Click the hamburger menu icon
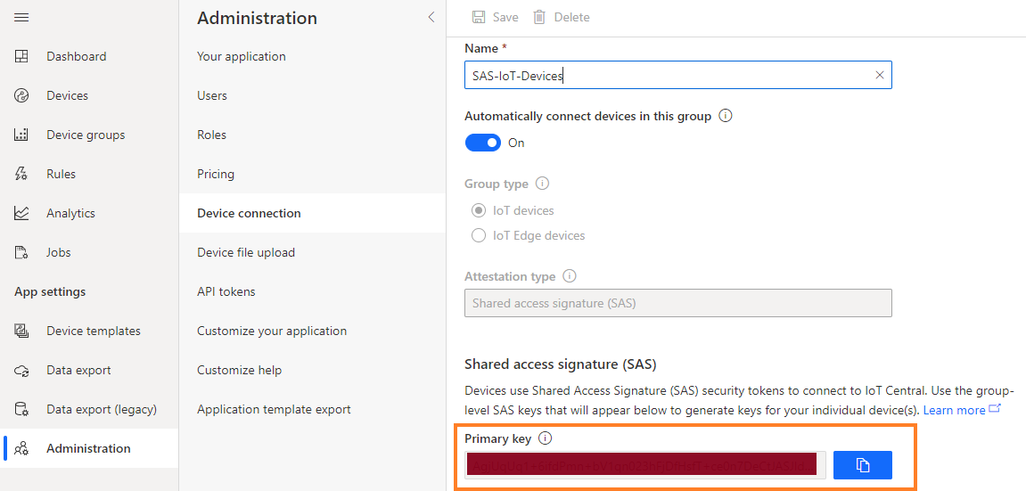The height and width of the screenshot is (491, 1026). pyautogui.click(x=21, y=18)
